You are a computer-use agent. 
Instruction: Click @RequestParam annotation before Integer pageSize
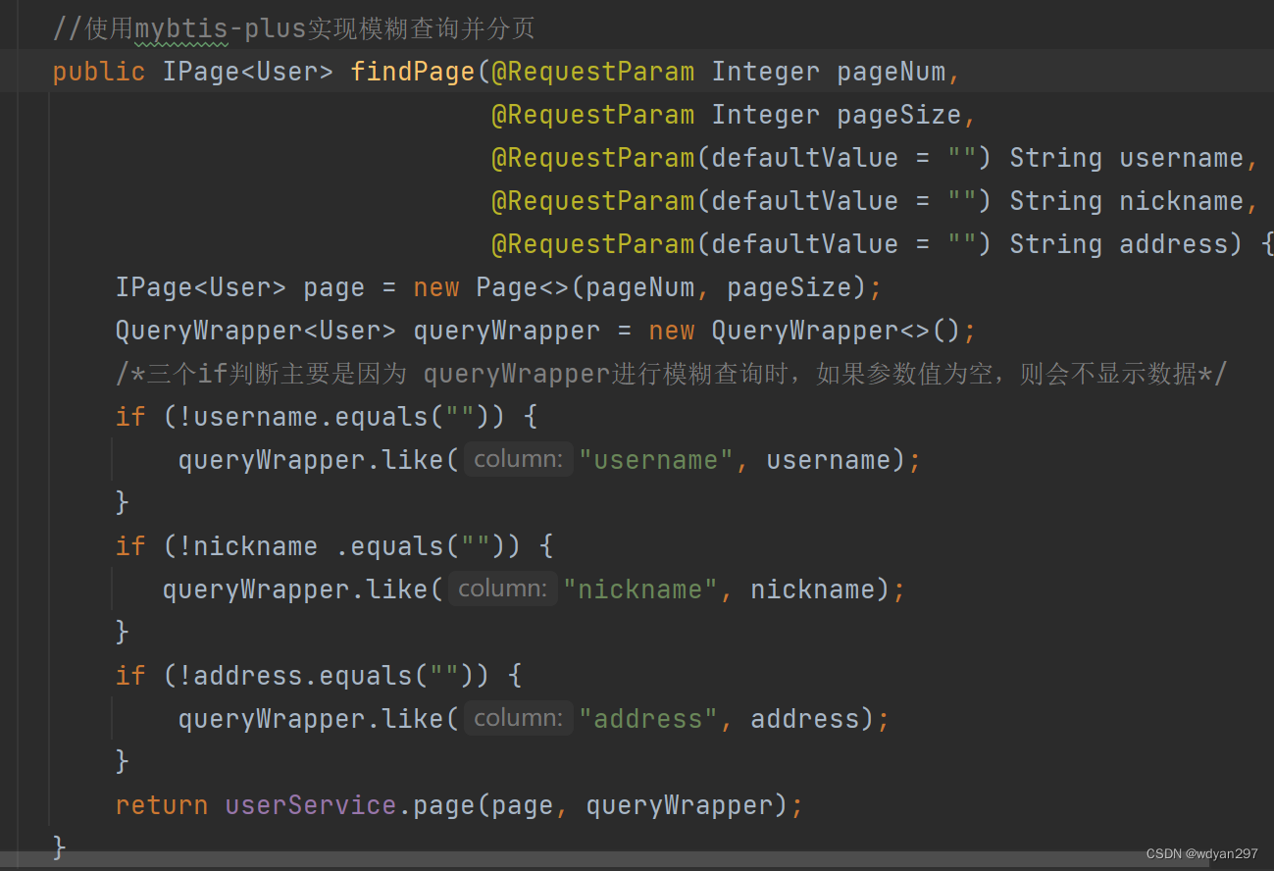click(593, 115)
